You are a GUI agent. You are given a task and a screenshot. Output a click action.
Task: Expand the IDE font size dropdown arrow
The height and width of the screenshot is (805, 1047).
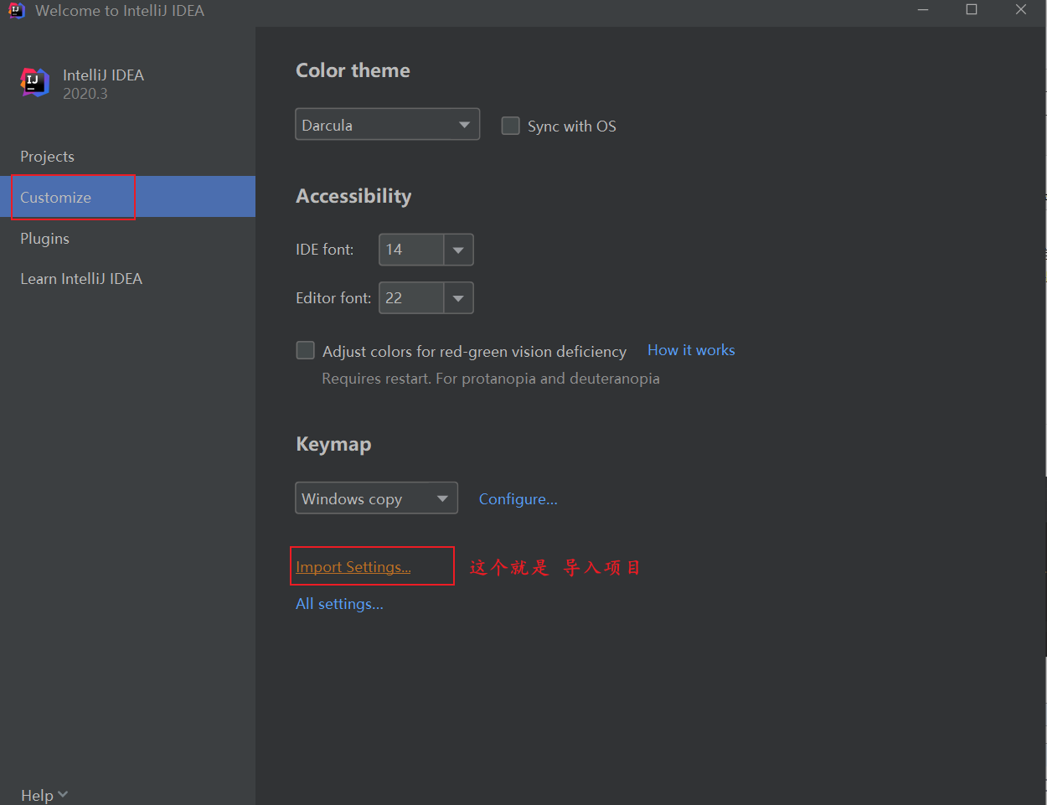point(458,250)
